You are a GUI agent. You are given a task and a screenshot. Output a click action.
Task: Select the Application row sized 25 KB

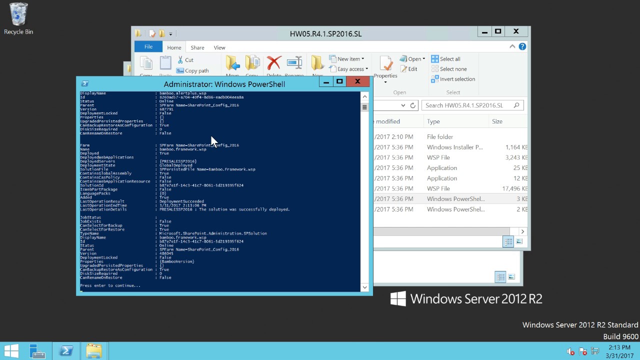450,168
